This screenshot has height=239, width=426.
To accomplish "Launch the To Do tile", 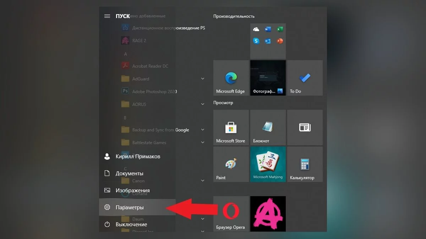I will [x=305, y=78].
